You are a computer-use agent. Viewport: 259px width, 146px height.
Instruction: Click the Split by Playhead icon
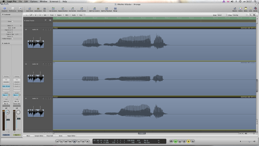[106, 9]
